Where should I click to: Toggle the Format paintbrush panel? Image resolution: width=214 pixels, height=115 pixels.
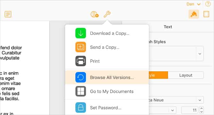tap(194, 14)
